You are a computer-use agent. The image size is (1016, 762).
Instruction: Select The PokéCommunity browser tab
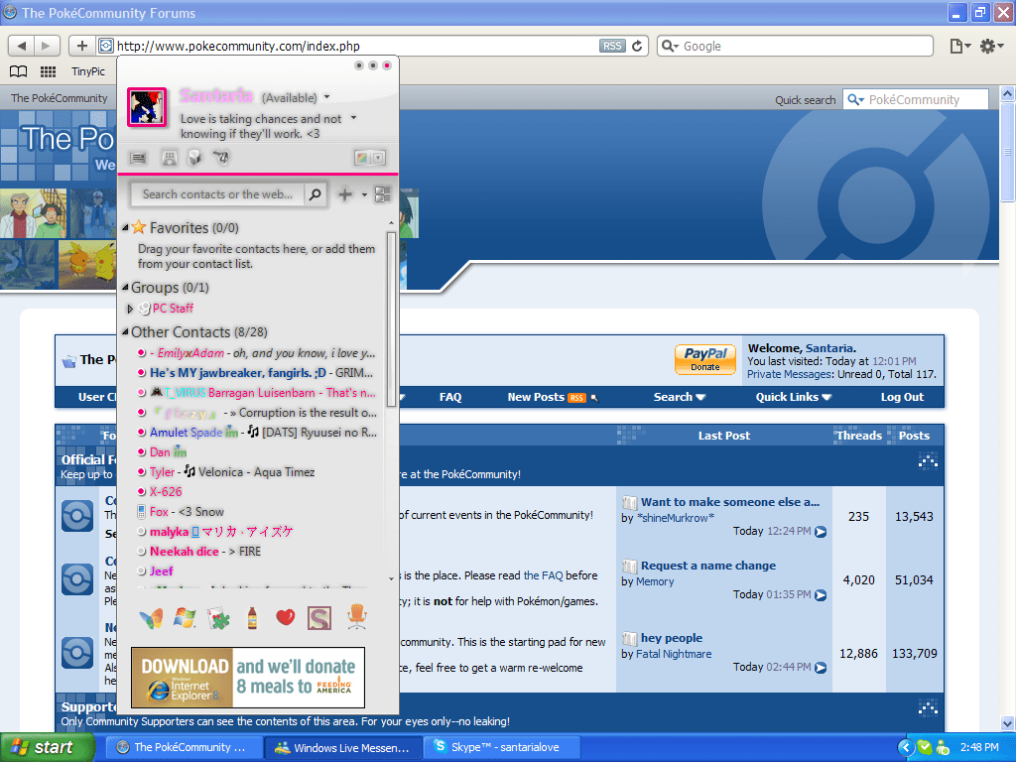pyautogui.click(x=59, y=98)
